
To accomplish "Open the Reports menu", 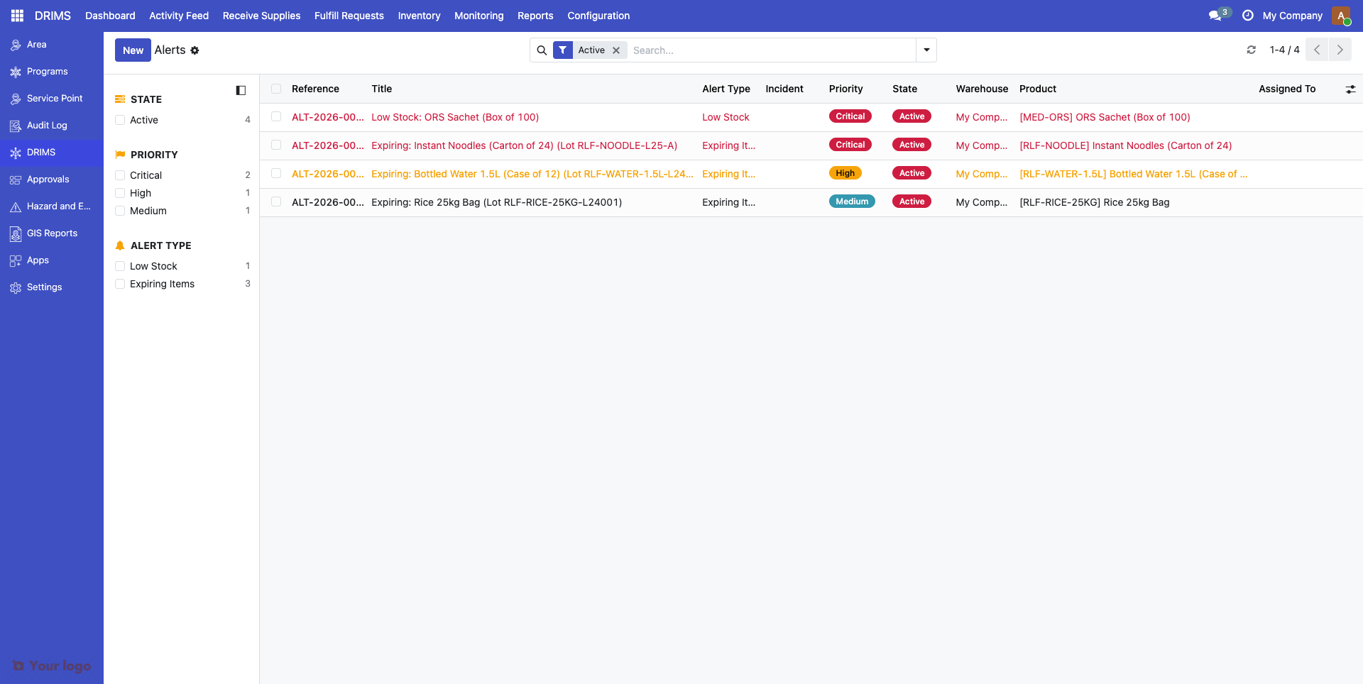I will pyautogui.click(x=535, y=16).
